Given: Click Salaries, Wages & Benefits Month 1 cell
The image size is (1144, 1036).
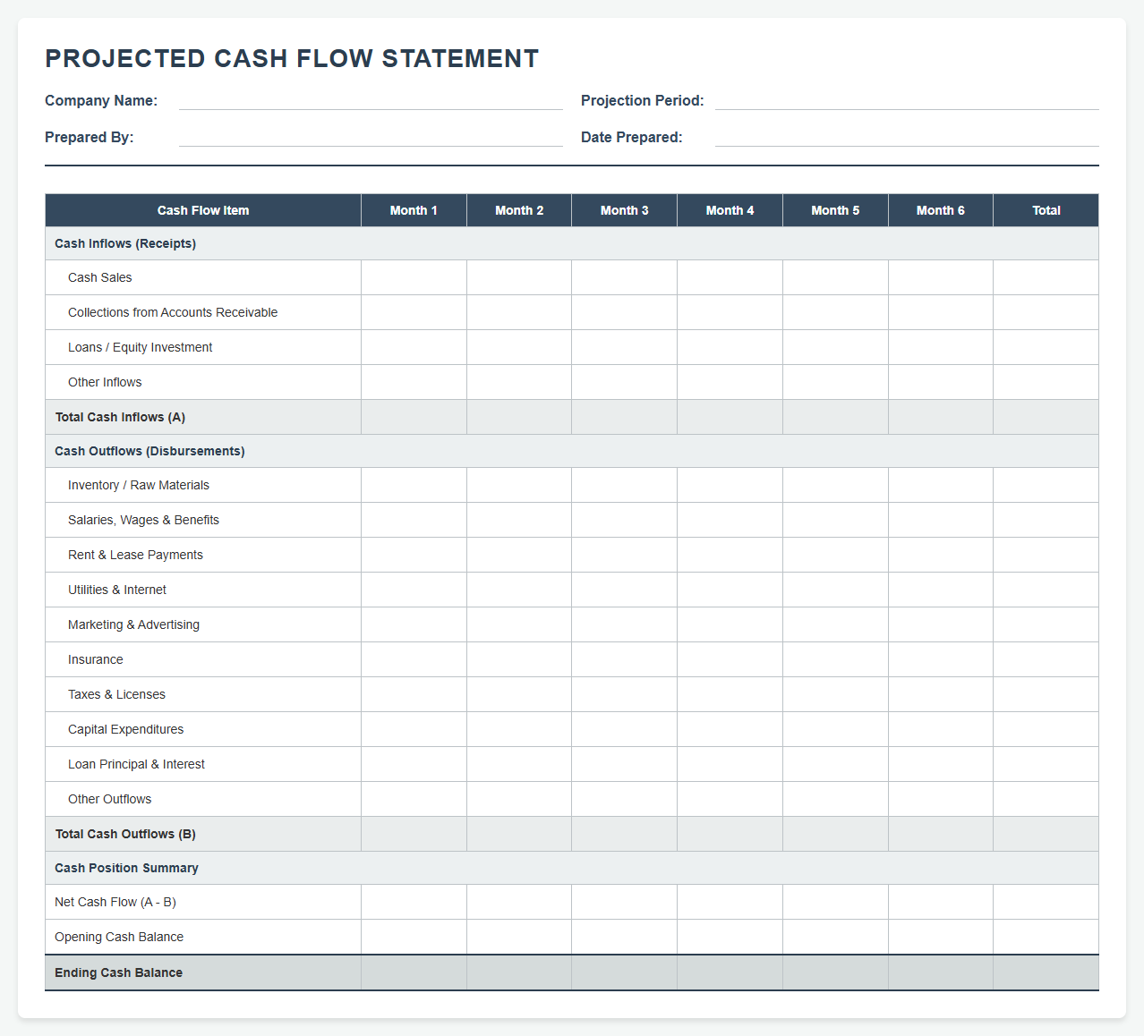Looking at the screenshot, I should click(414, 520).
